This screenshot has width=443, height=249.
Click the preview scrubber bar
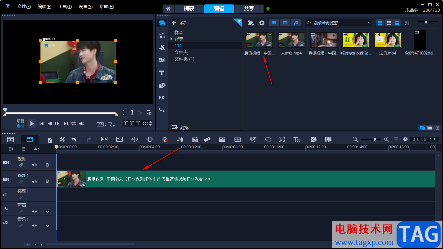pos(61,113)
